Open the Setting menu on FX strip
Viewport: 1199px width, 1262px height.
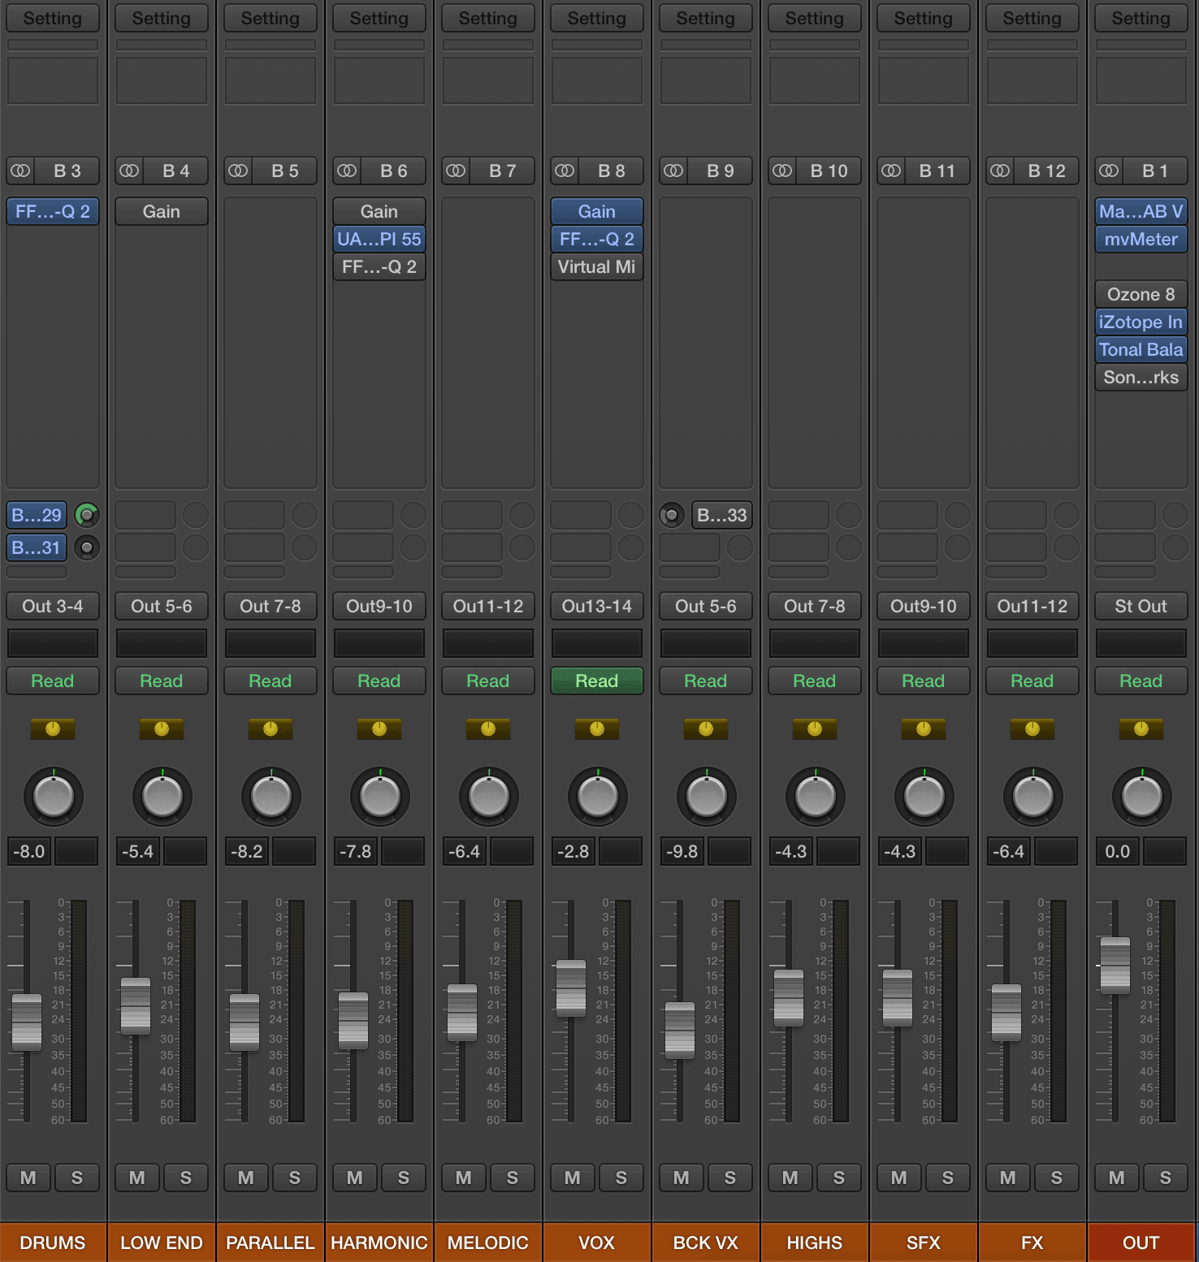click(x=1032, y=19)
